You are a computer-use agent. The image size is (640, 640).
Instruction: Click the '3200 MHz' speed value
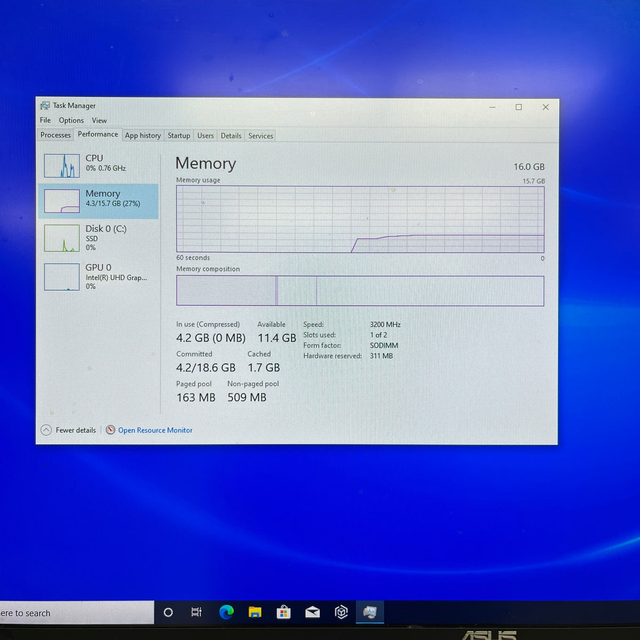385,324
